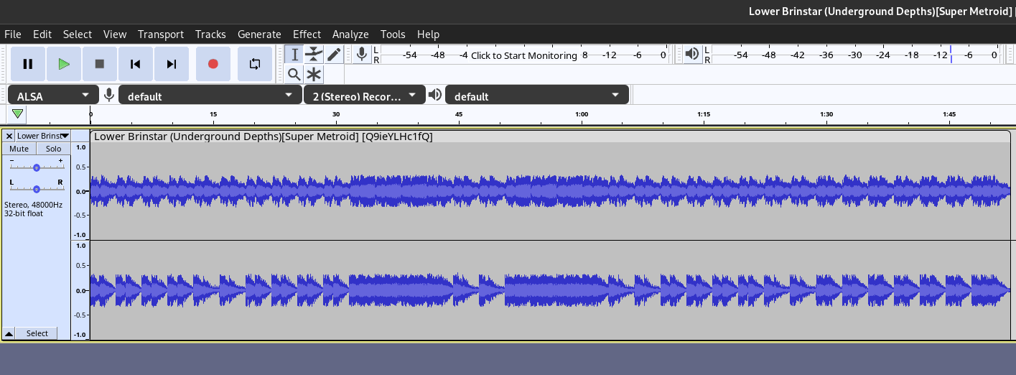Open the Lower Brinst track name dropdown menu
The image size is (1016, 375).
click(x=43, y=136)
